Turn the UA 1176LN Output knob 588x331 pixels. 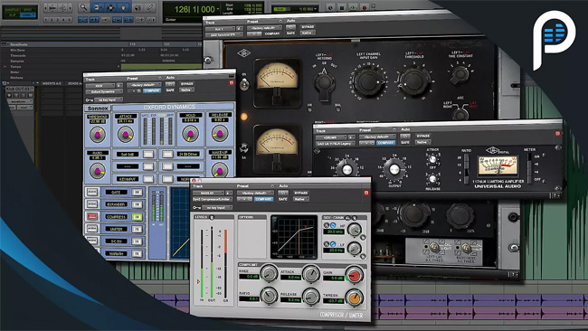[x=394, y=169]
